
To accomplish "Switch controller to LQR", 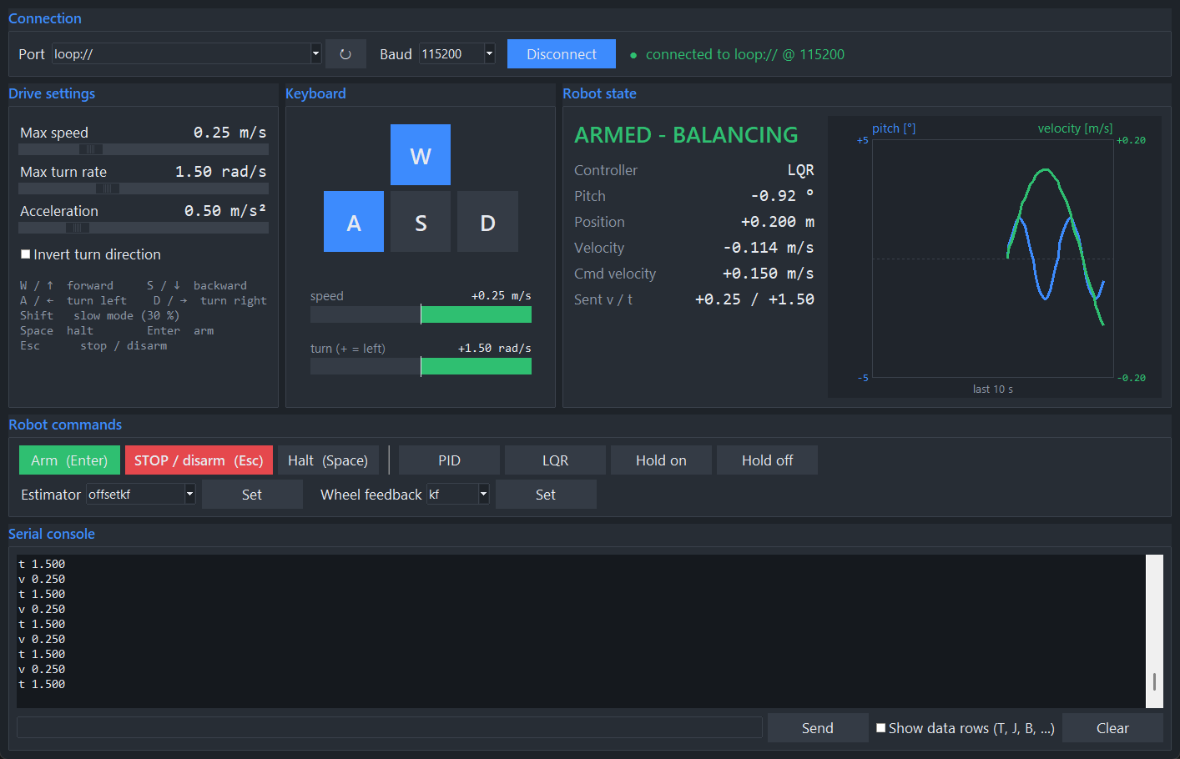I will (x=555, y=460).
